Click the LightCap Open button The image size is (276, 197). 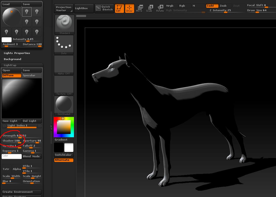click(x=12, y=70)
